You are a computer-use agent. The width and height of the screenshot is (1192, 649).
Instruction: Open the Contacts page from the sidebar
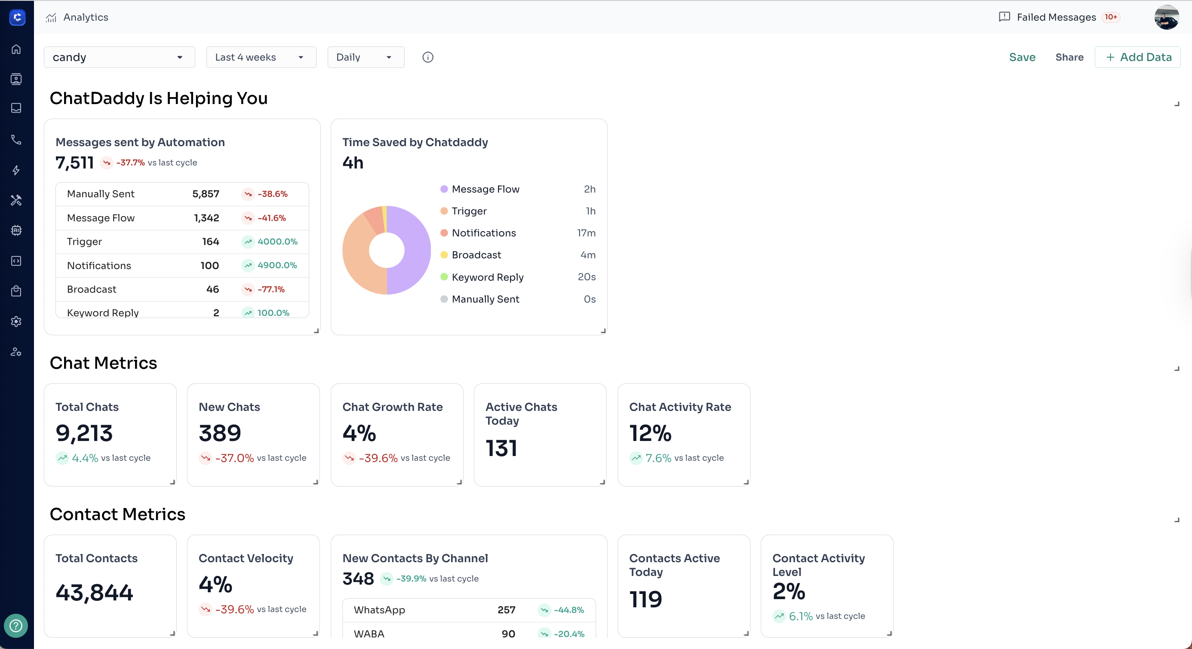pyautogui.click(x=16, y=79)
